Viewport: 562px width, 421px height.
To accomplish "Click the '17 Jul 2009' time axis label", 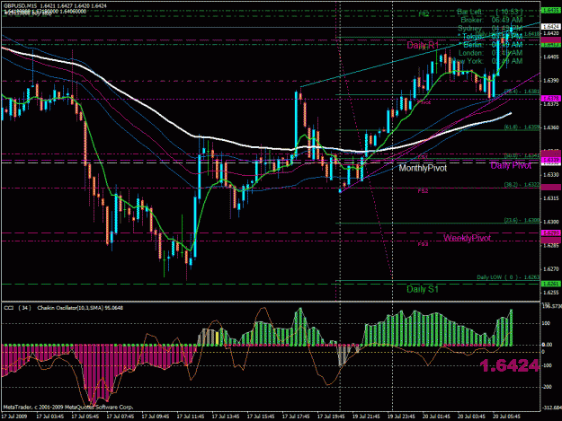I will click(x=14, y=417).
